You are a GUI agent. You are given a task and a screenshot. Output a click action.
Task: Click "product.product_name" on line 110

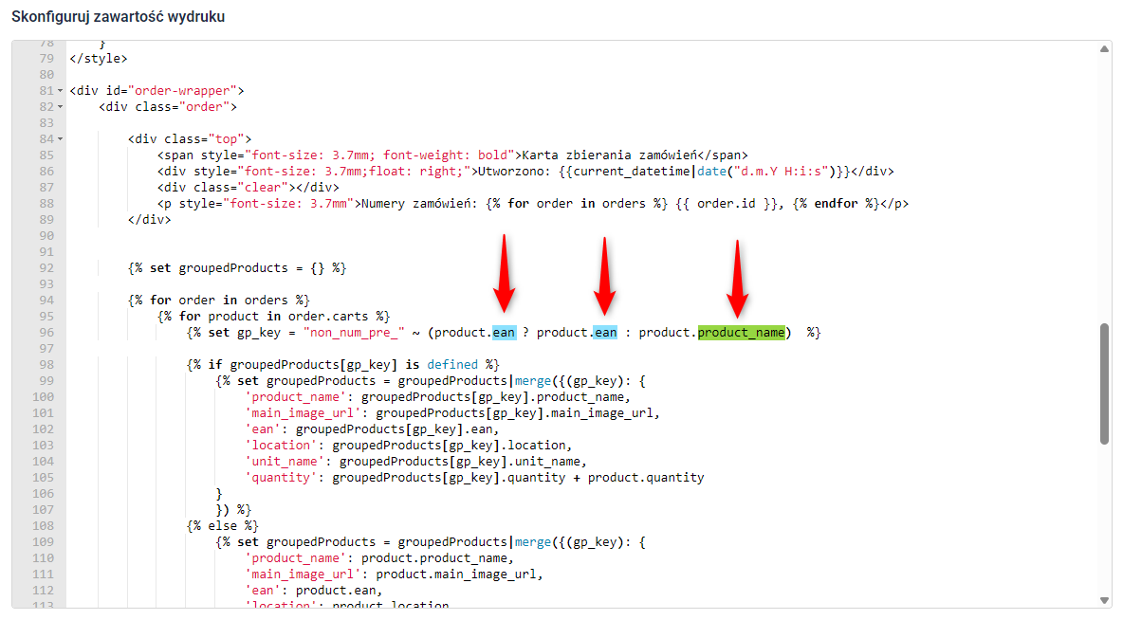point(434,557)
